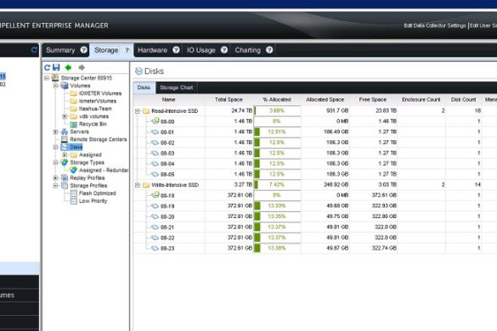Collapse the Storage Center 60915 node
This screenshot has width=497, height=331.
[47, 78]
